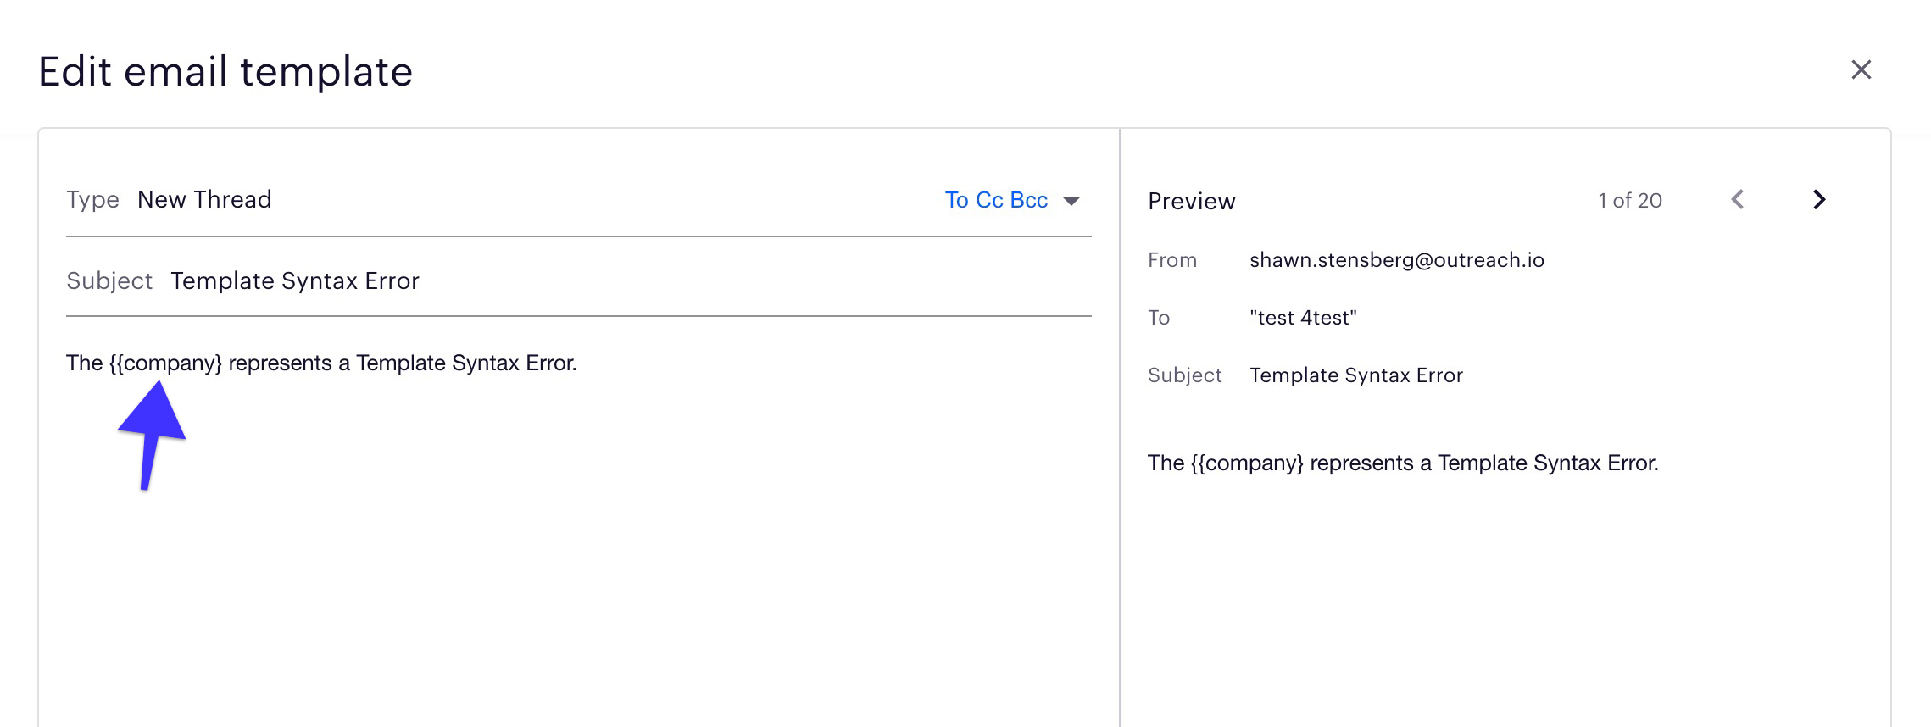
Task: Click the Preview panel heading
Action: tap(1191, 202)
